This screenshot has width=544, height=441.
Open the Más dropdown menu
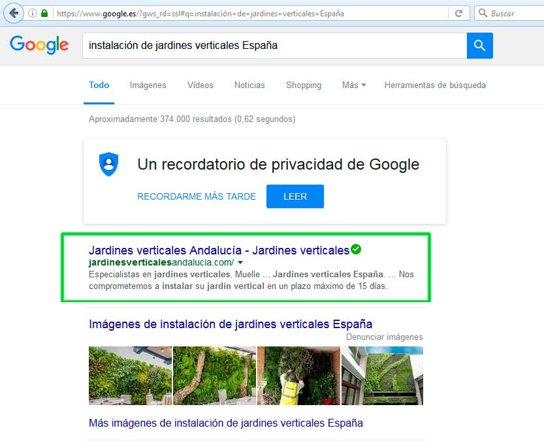(x=354, y=85)
